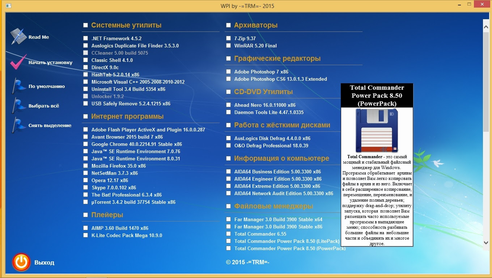Click the Total Commander floppy disk image
Screen dimensions: 492x278
point(377,130)
